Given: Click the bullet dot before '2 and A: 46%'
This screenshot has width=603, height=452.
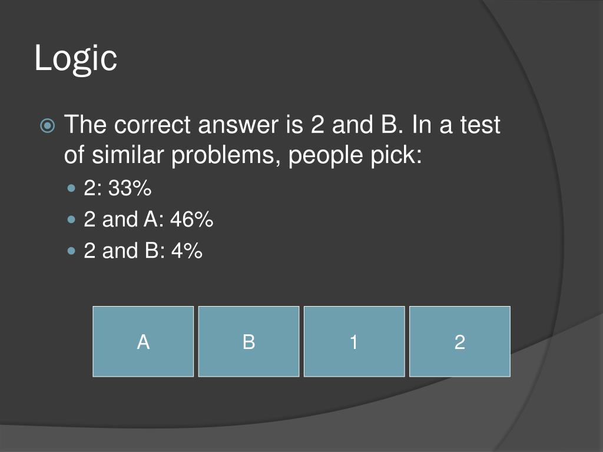Looking at the screenshot, I should coord(71,220).
